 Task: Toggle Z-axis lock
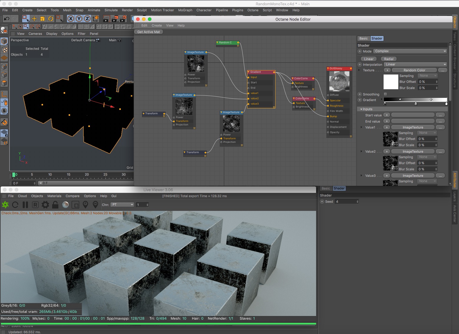coord(87,19)
